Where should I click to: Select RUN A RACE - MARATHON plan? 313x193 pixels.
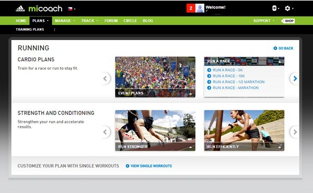(x=236, y=88)
